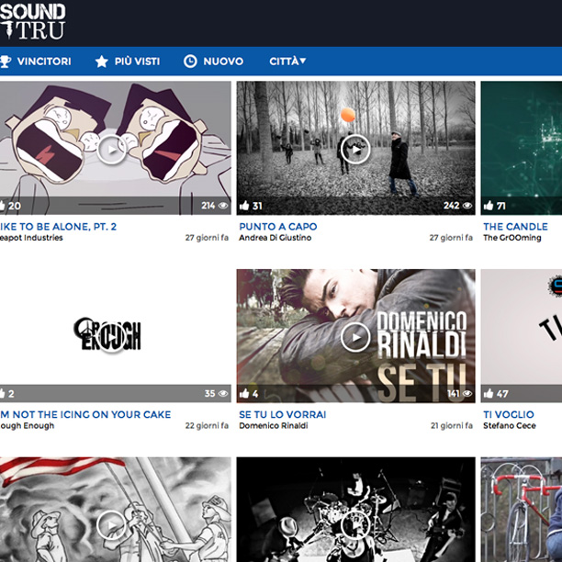Viewport: 562px width, 562px height.
Task: Play the Punto A Capo video
Action: [355, 150]
